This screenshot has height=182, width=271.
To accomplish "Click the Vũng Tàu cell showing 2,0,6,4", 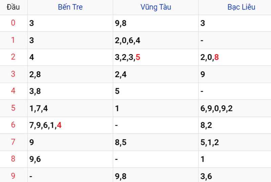I will click(x=156, y=40).
